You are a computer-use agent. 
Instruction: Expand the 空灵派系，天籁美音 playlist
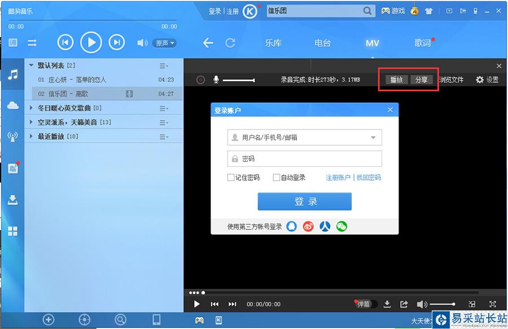[31, 122]
